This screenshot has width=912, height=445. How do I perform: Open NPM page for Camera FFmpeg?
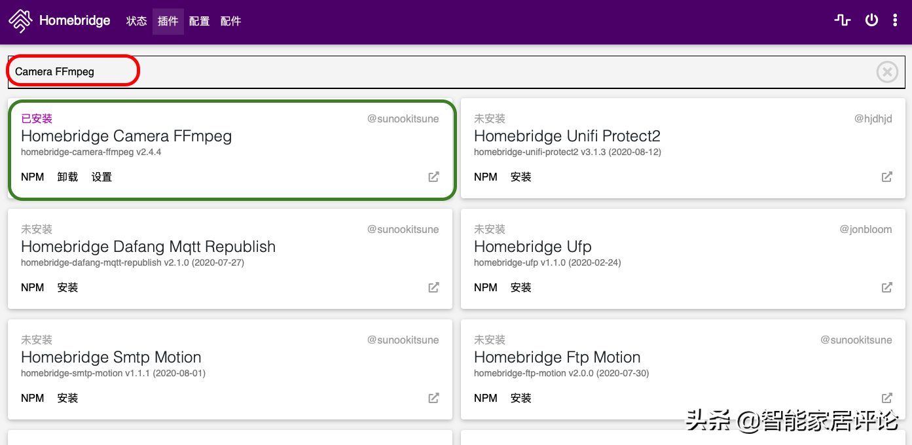click(33, 177)
